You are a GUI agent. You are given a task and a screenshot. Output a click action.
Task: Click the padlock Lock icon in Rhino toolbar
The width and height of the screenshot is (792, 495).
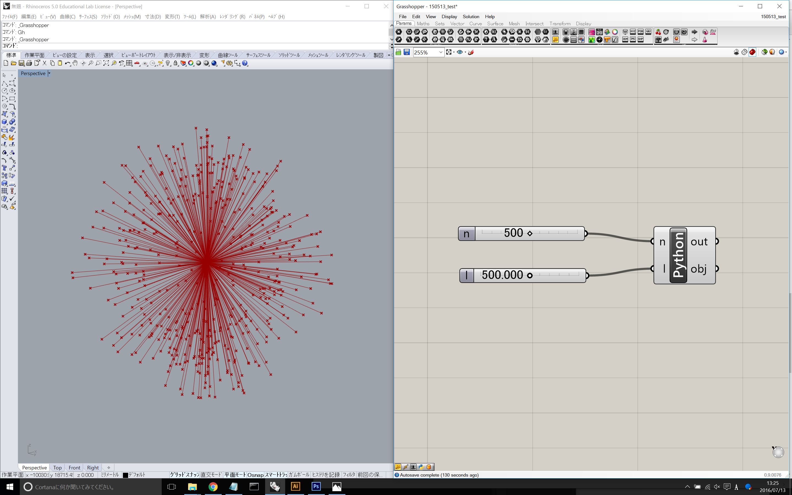[175, 63]
